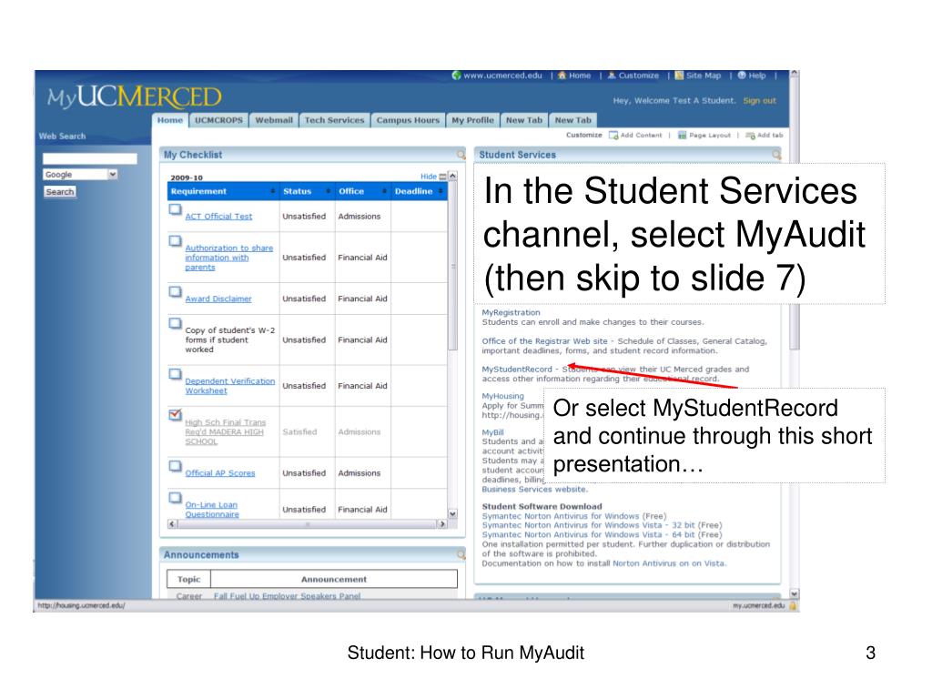The image size is (932, 699).
Task: Download Norton Antivirus Vista 64 bit
Action: [589, 535]
